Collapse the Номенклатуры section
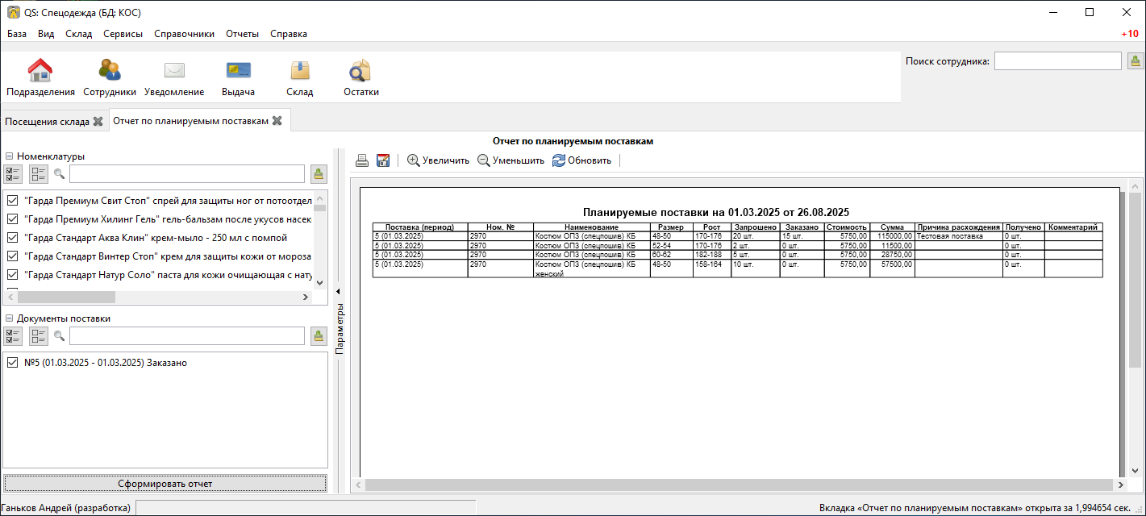 9,156
